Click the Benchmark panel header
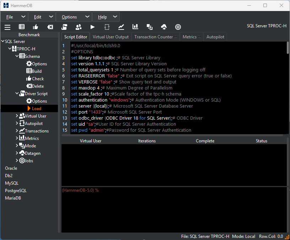This screenshot has height=240, width=290. [x=29, y=35]
